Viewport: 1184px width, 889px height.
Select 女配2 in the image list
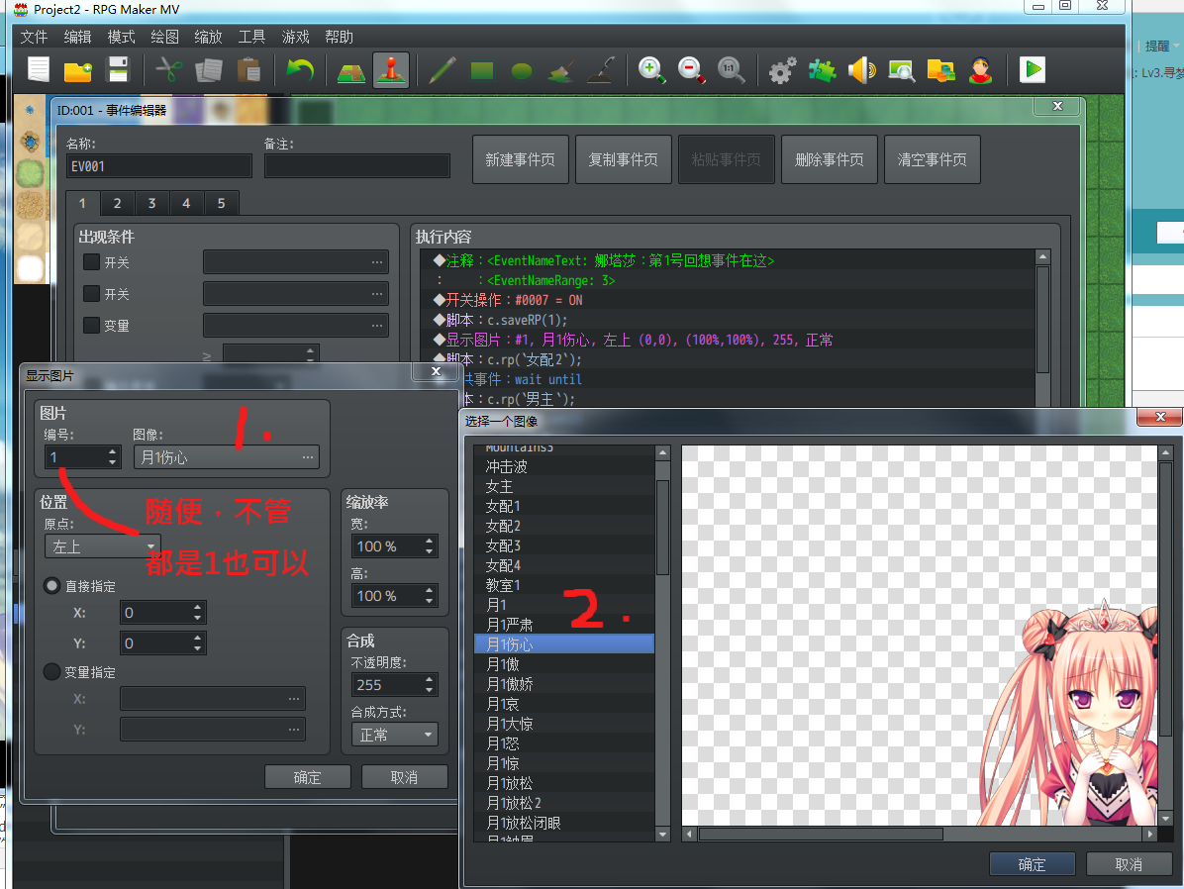click(564, 526)
